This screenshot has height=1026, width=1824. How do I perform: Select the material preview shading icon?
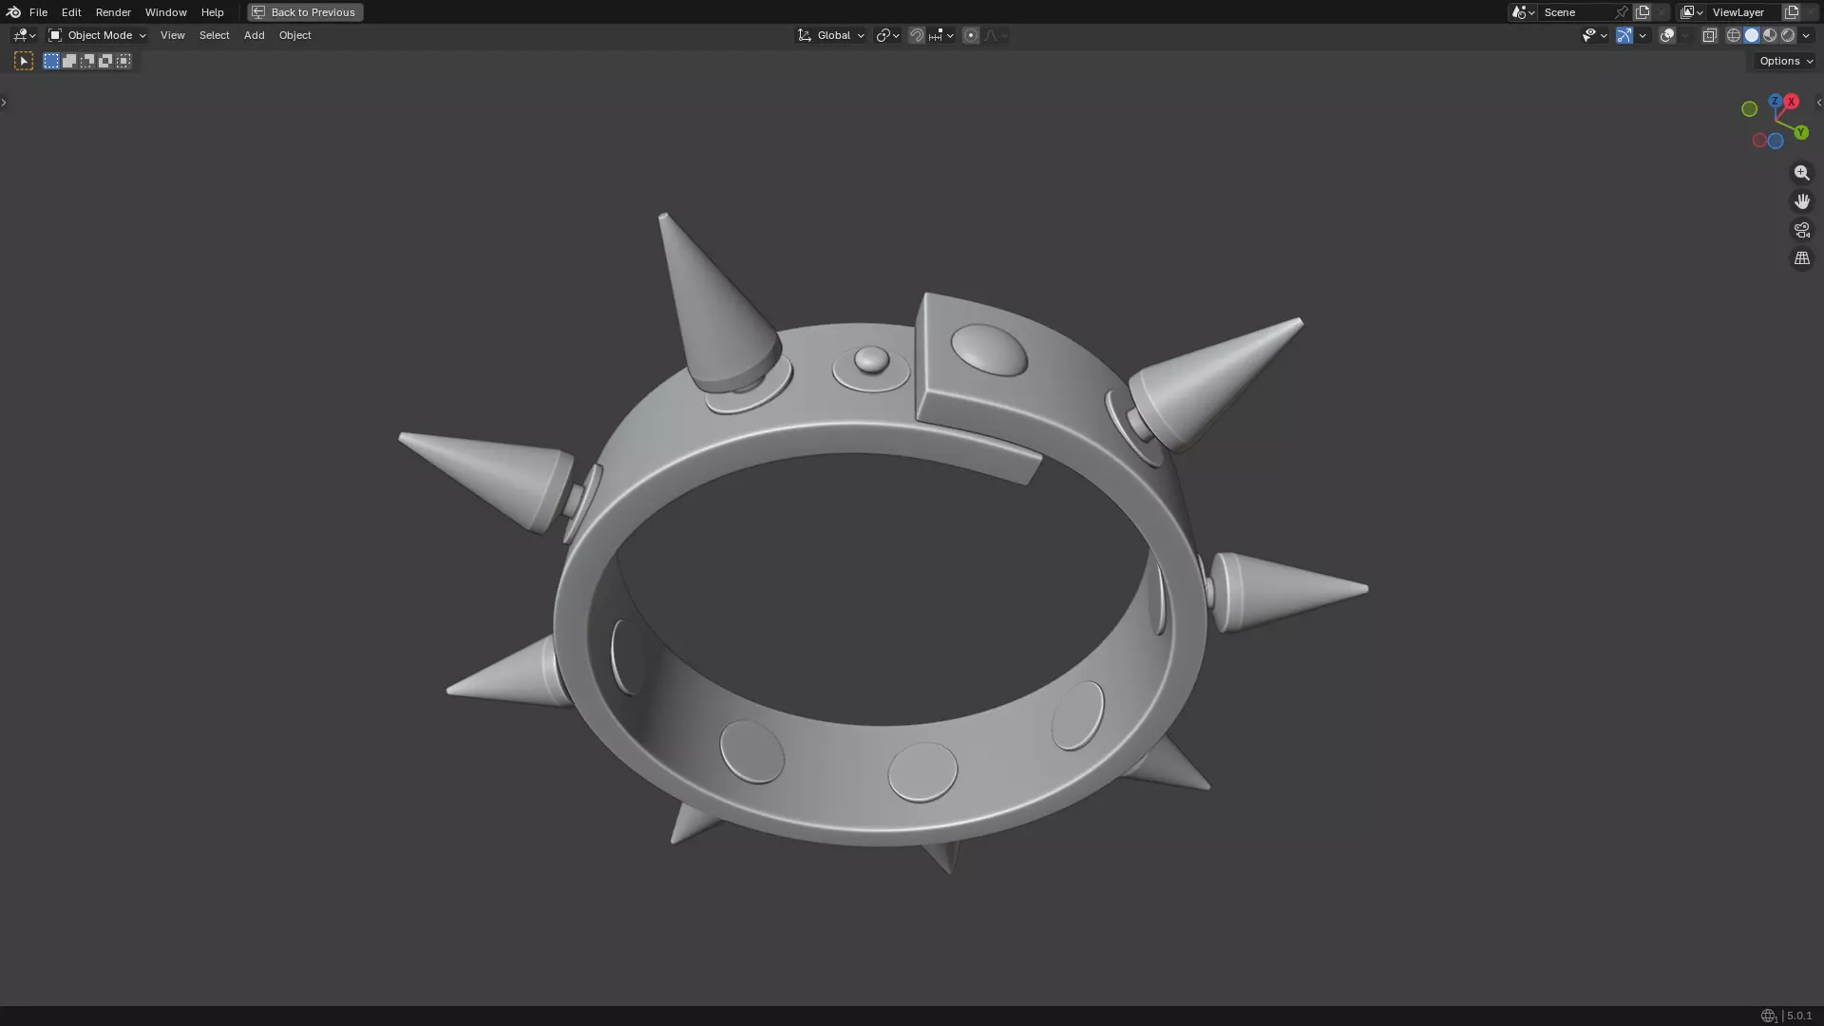tap(1770, 35)
